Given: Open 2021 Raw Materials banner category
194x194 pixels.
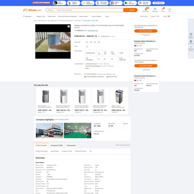Looking at the screenshot, I should tap(144, 3).
